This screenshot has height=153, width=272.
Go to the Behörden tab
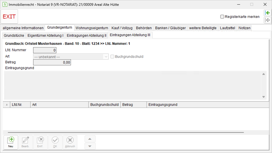144,28
